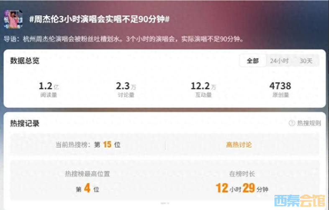Image resolution: width=329 pixels, height=210 pixels.
Task: Click the topic title #周杰伦3小时演唱会实唱不足90分钟#
Action: coord(99,19)
